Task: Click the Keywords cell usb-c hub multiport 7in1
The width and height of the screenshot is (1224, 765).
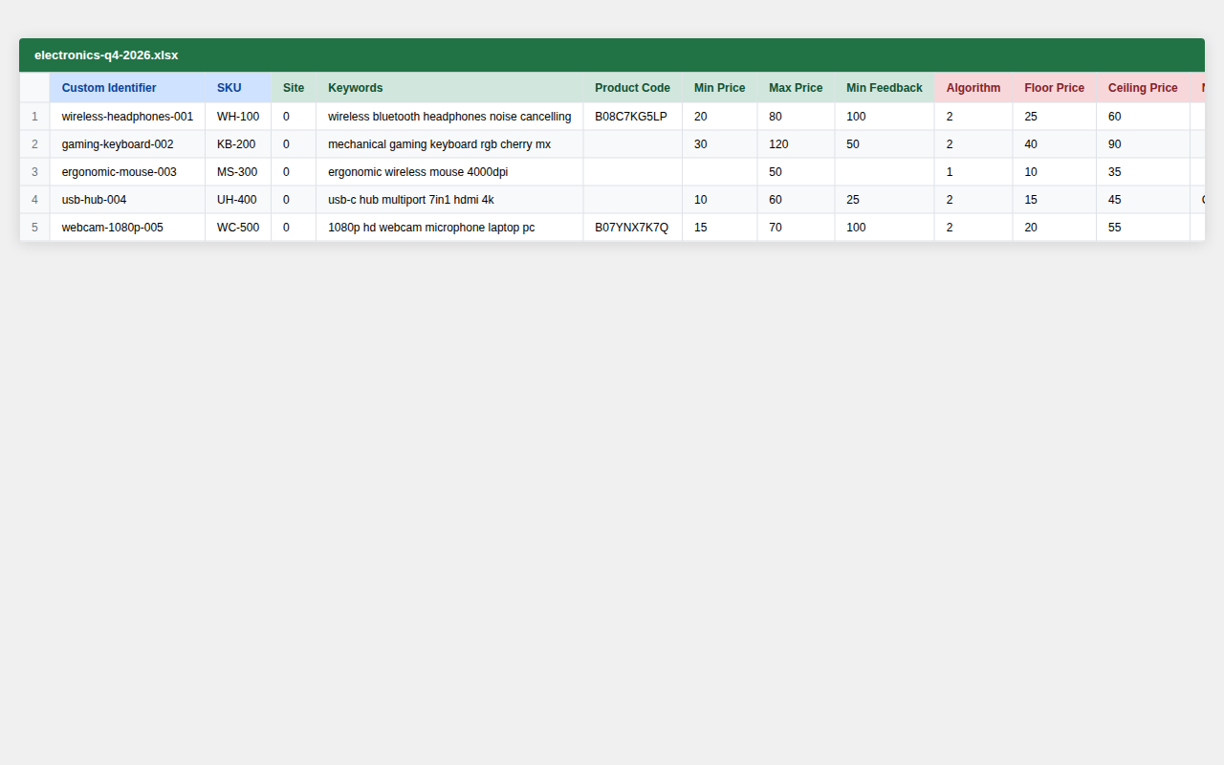Action: 409,199
